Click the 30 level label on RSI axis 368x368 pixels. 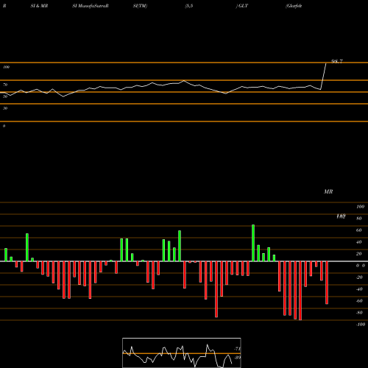(x=5, y=108)
